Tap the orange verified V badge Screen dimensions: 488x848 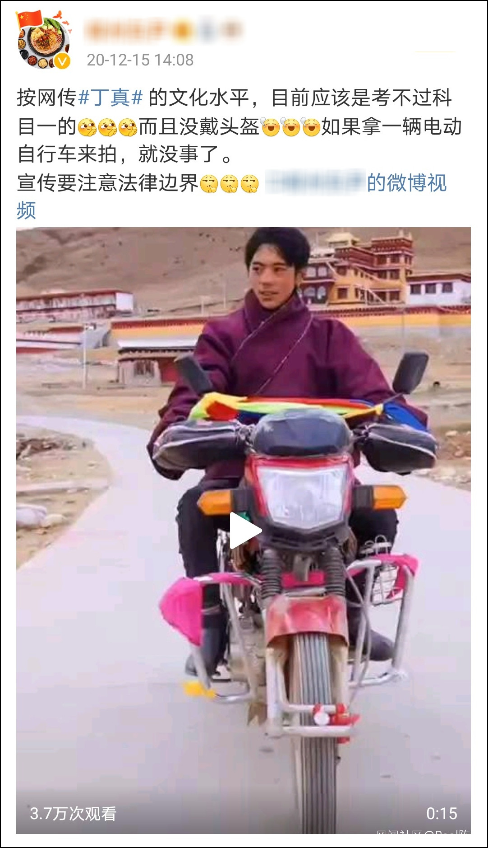tap(63, 61)
